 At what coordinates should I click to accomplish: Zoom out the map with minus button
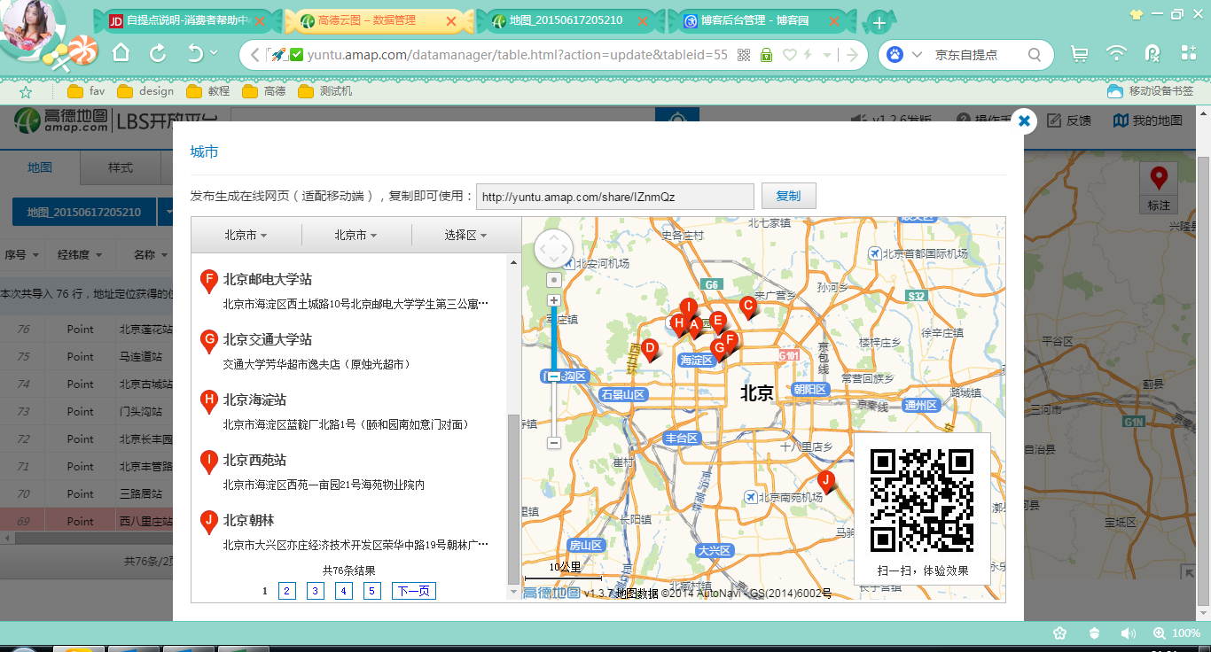pyautogui.click(x=554, y=442)
